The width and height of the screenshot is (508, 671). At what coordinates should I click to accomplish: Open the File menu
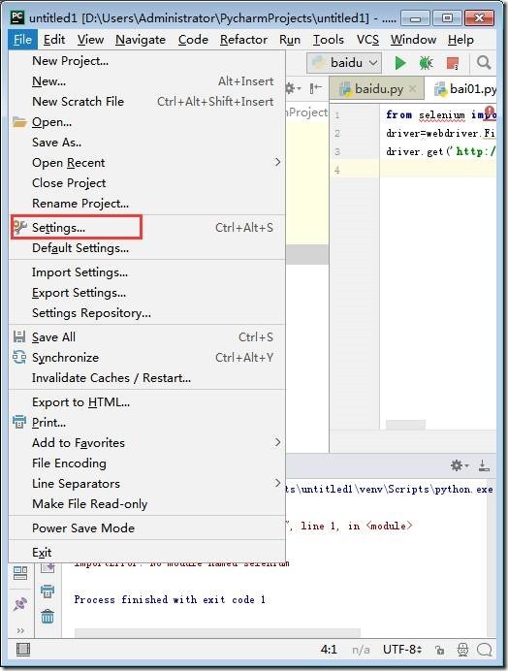click(x=22, y=40)
